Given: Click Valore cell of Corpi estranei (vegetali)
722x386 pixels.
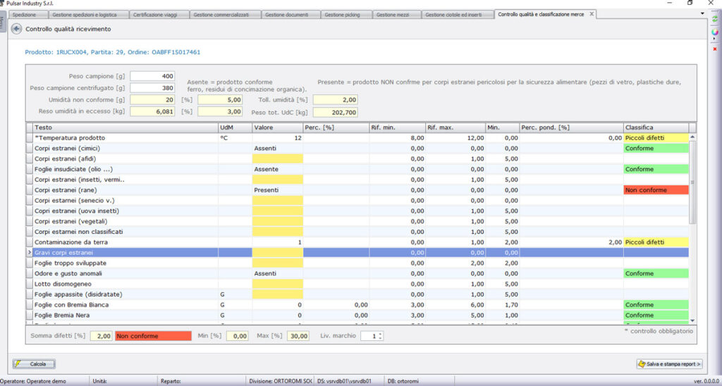Looking at the screenshot, I should [x=278, y=221].
